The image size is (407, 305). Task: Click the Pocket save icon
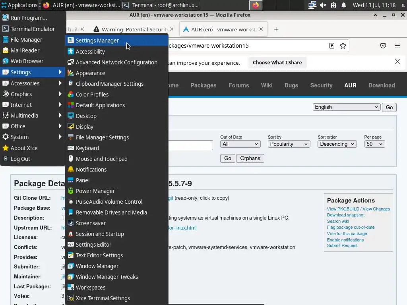pos(383,46)
